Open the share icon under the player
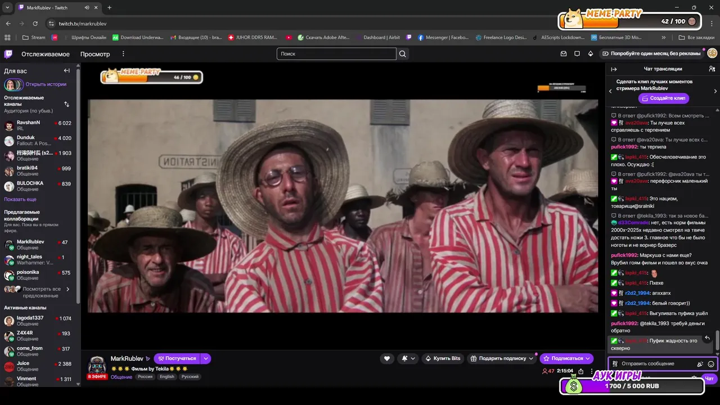Screen dimensions: 720x405 (x=580, y=371)
